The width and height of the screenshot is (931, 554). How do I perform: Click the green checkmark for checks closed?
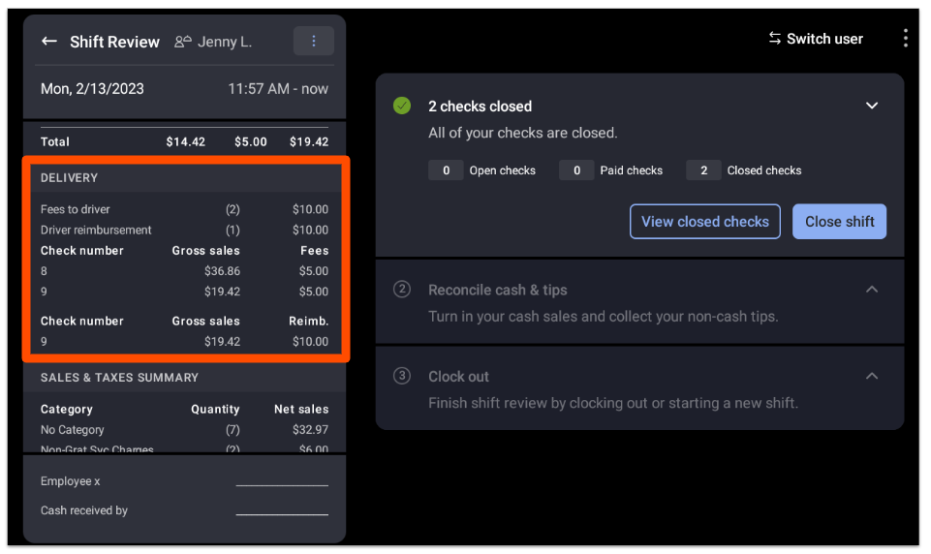[x=402, y=106]
